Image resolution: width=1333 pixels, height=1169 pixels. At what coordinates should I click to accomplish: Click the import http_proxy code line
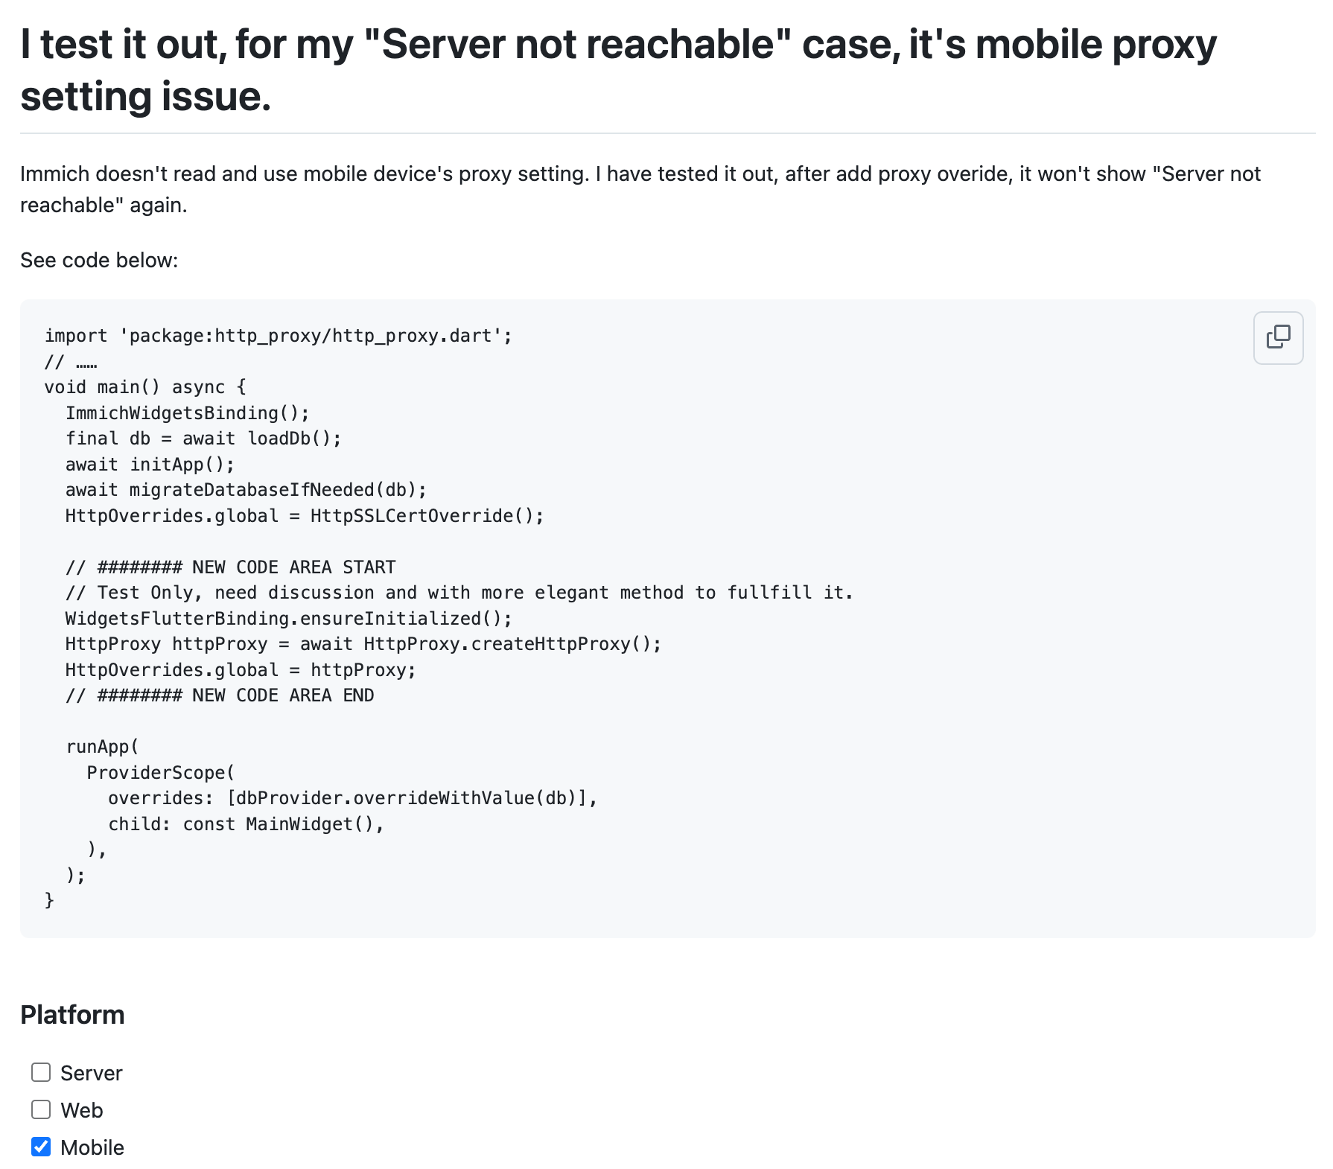[x=279, y=336]
